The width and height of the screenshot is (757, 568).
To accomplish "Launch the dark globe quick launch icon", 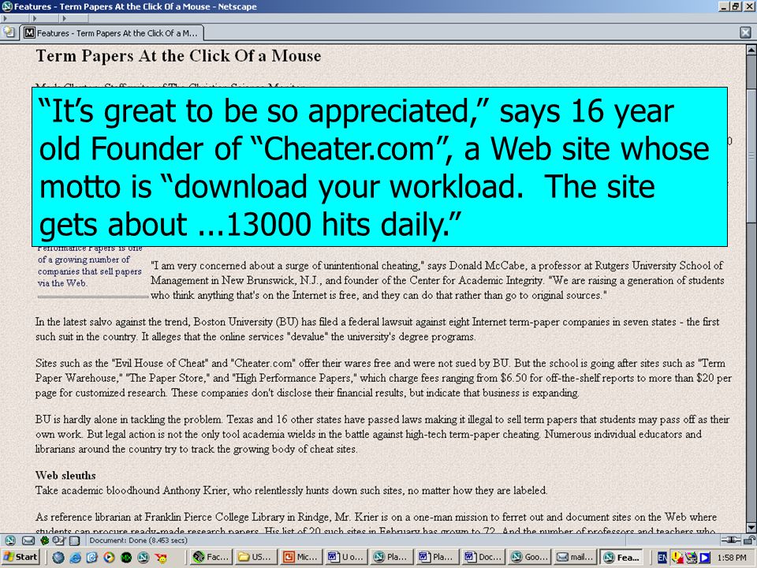I will pos(58,558).
